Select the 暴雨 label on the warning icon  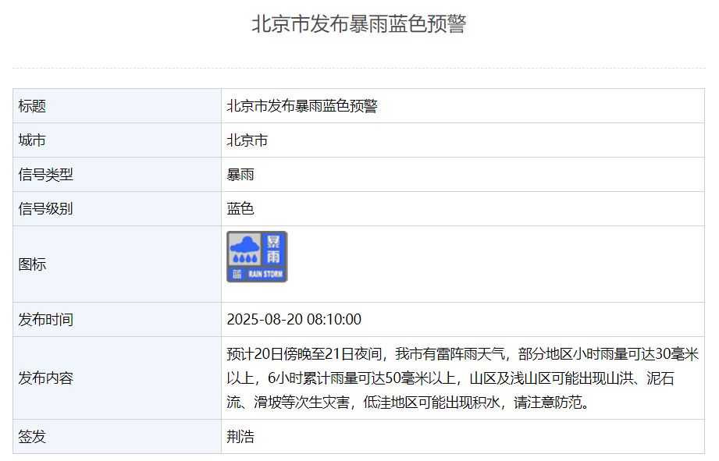click(x=274, y=249)
